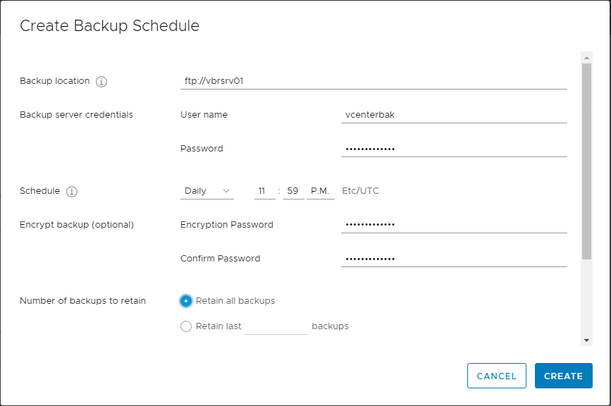This screenshot has height=406, width=611.
Task: Click the Confirm Password field
Action: click(x=454, y=259)
